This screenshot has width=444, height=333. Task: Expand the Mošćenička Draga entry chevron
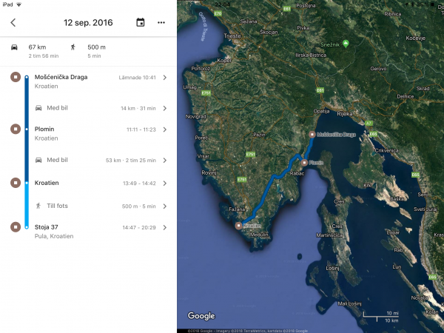[x=164, y=77]
